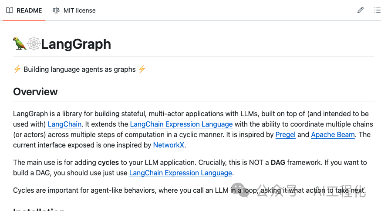
Task: Click the bold word cycles
Action: coord(108,162)
